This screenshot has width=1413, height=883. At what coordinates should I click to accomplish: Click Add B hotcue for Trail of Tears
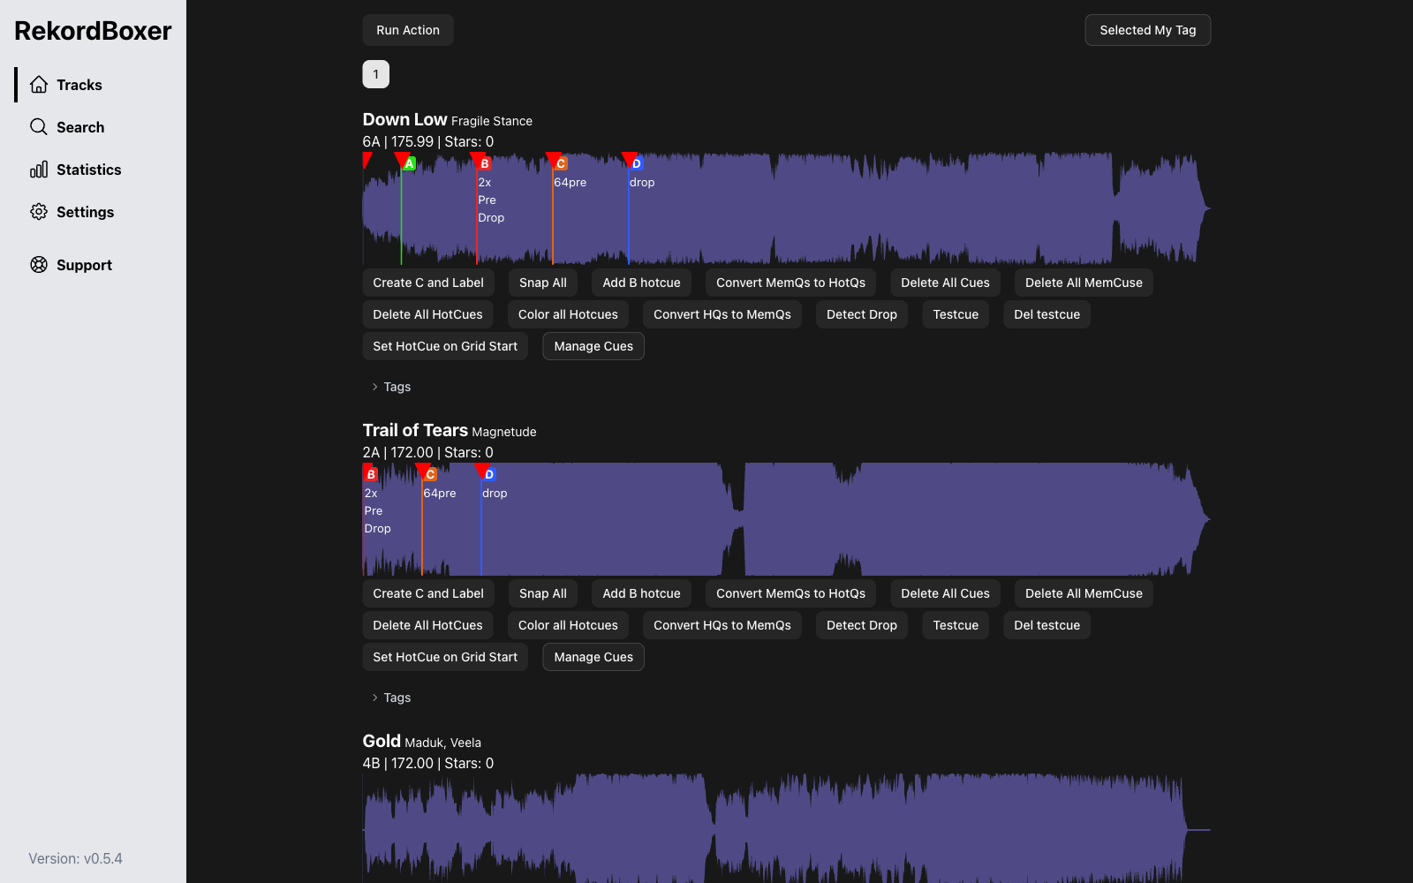coord(641,593)
